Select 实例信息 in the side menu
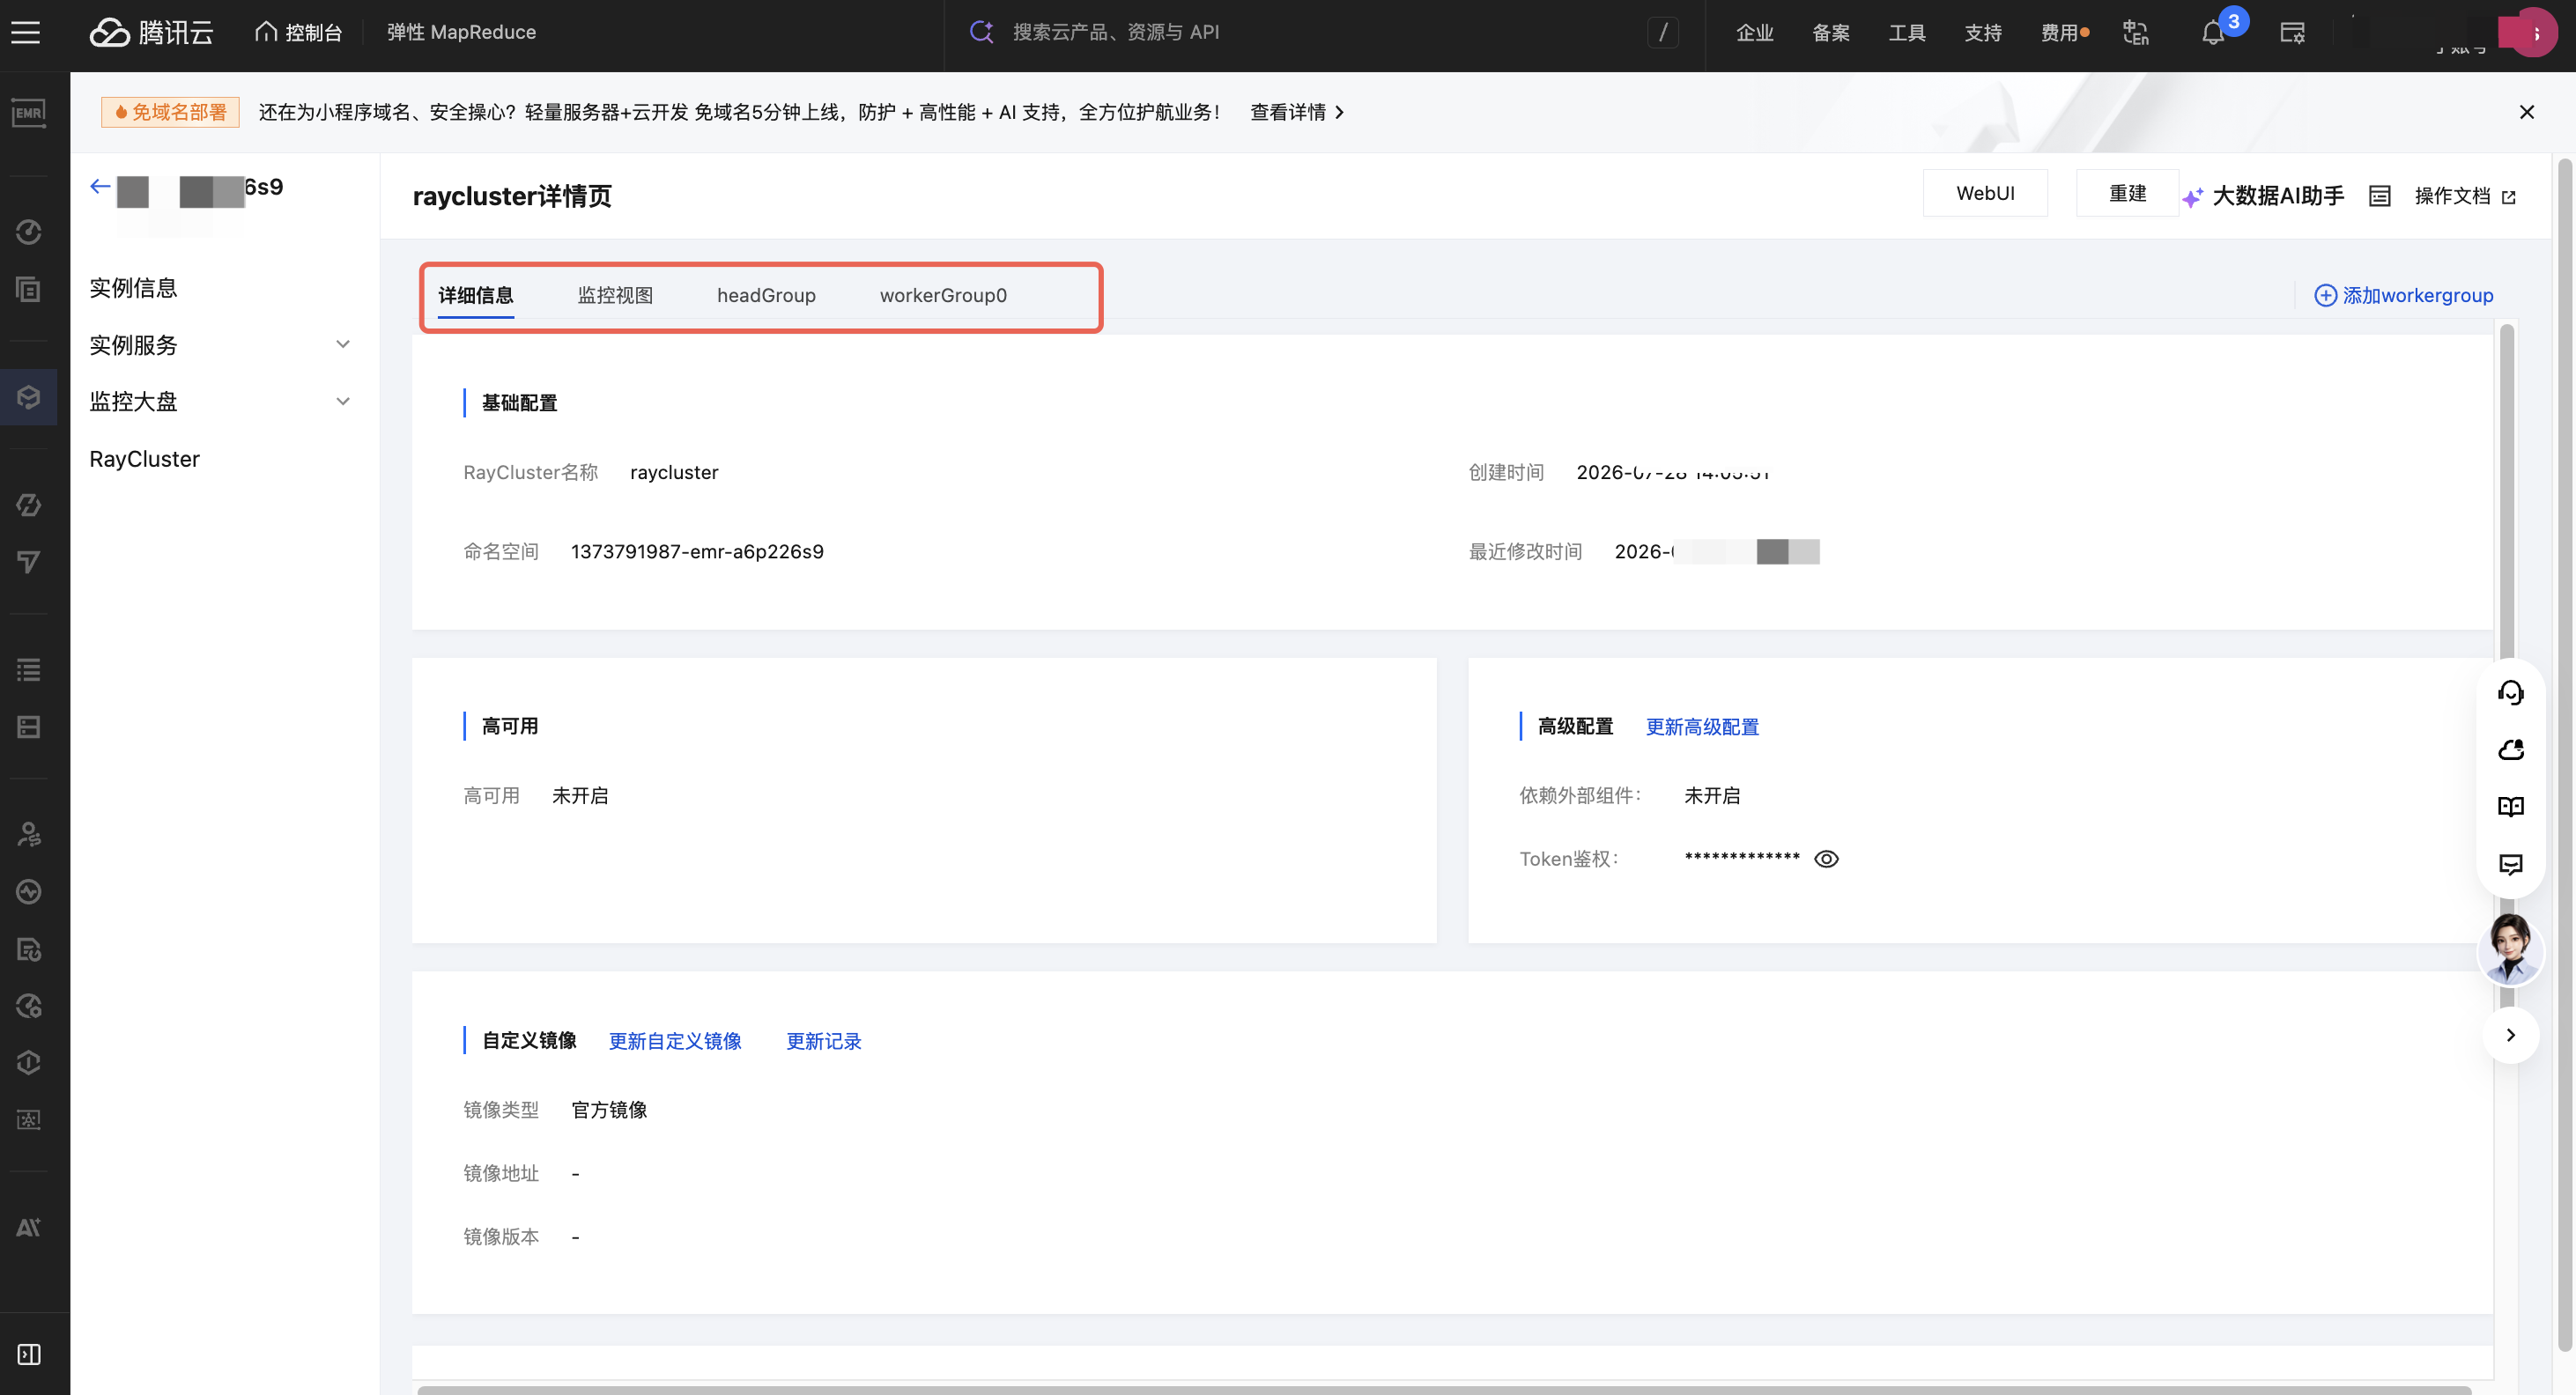 pyautogui.click(x=133, y=288)
